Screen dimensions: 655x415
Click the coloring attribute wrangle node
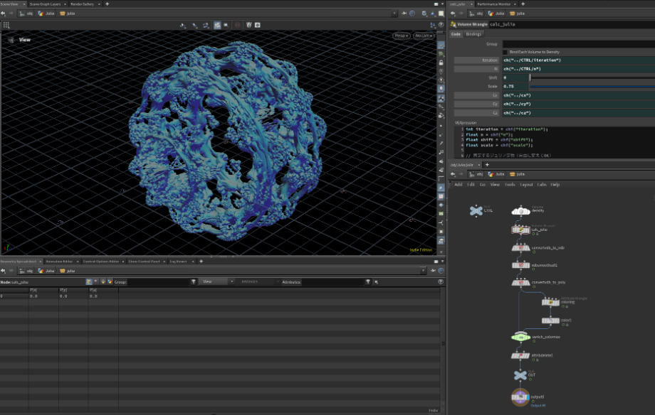(550, 302)
